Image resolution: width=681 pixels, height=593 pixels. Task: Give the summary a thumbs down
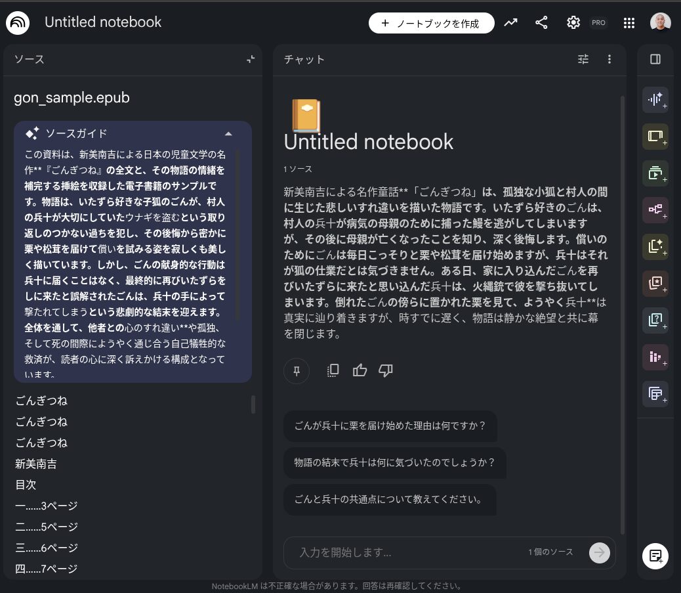(386, 370)
